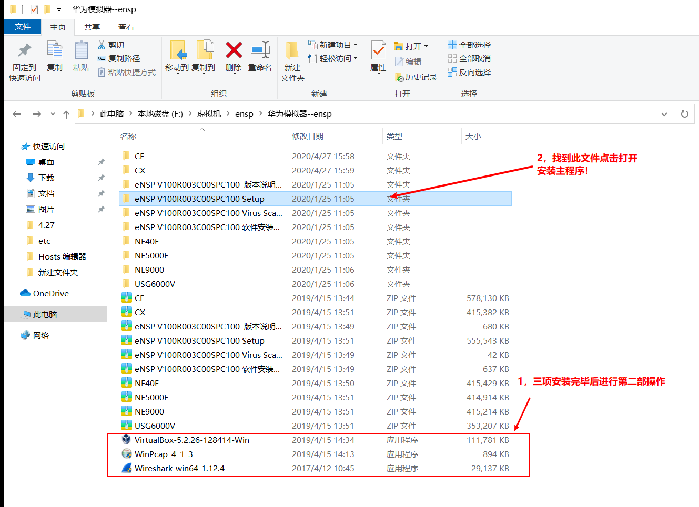
Task: Click the Quick Access properties checkmark icon
Action: pos(34,9)
